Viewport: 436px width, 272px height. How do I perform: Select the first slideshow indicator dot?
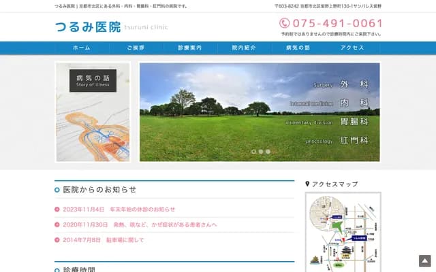pyautogui.click(x=253, y=152)
